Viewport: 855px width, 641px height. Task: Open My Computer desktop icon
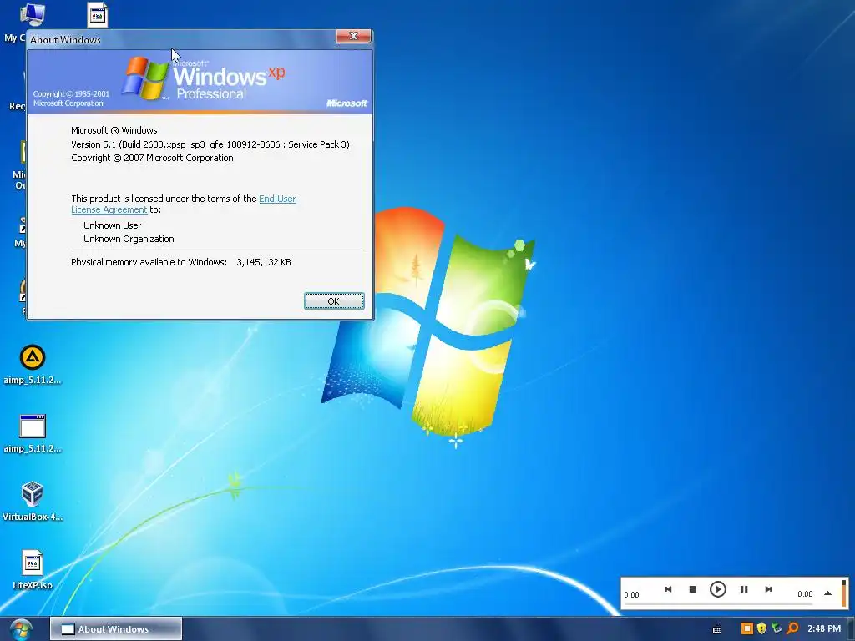[x=33, y=15]
